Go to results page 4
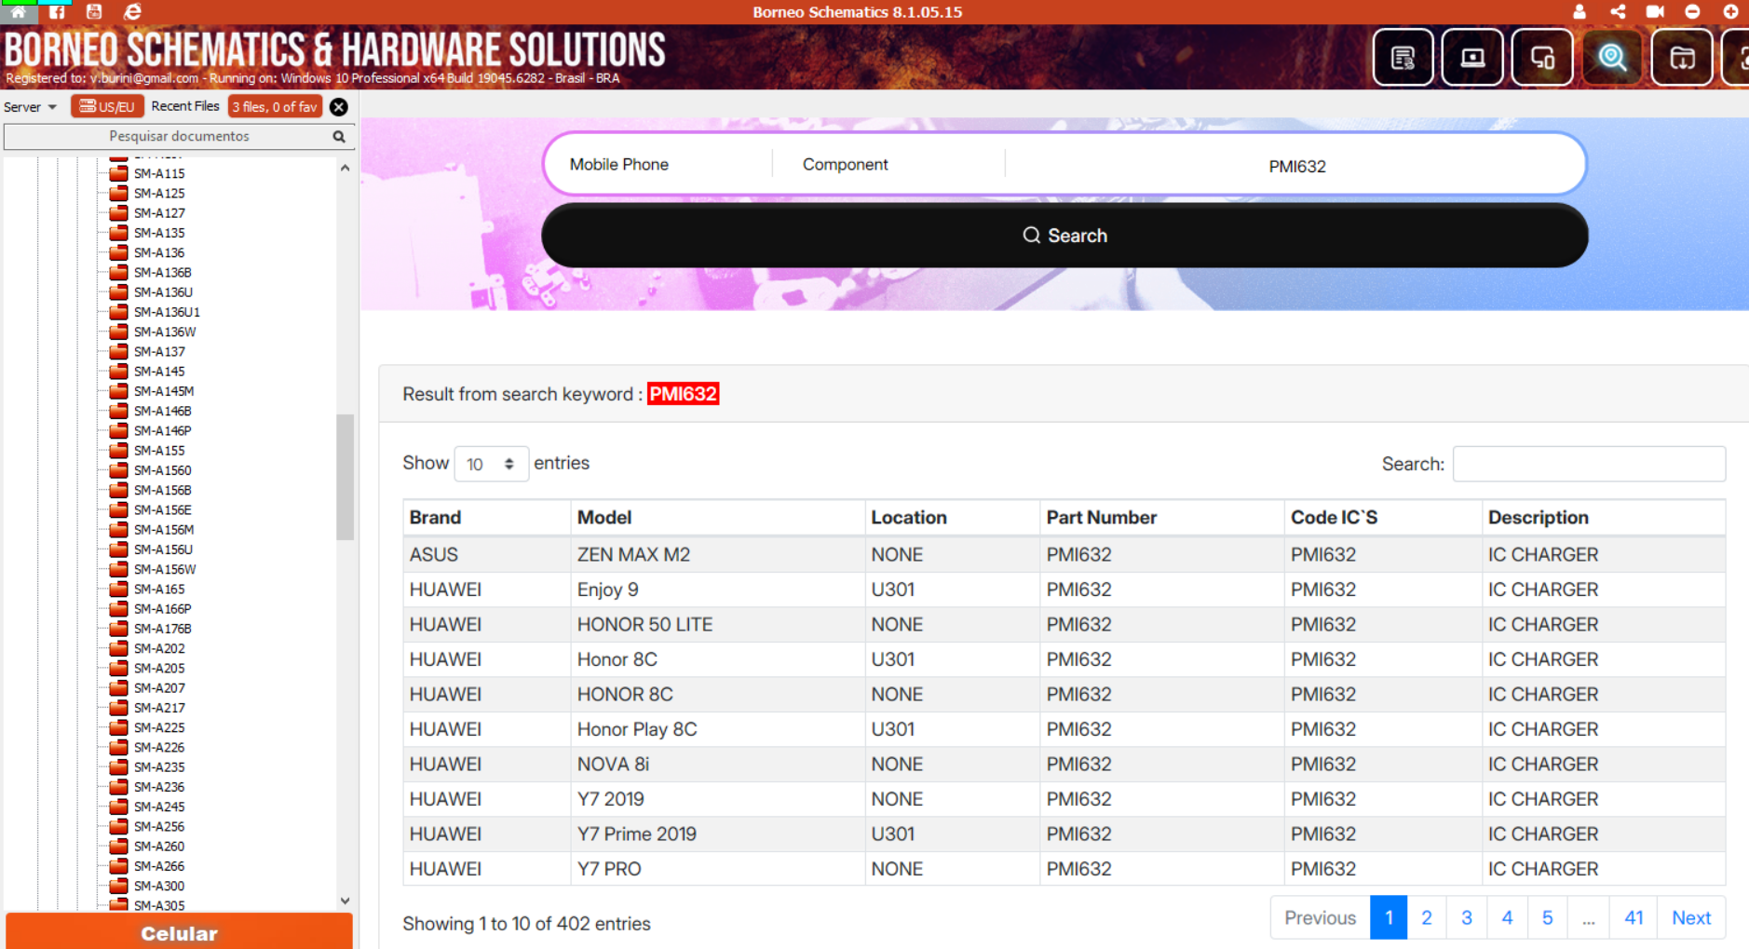The width and height of the screenshot is (1749, 949). tap(1507, 918)
